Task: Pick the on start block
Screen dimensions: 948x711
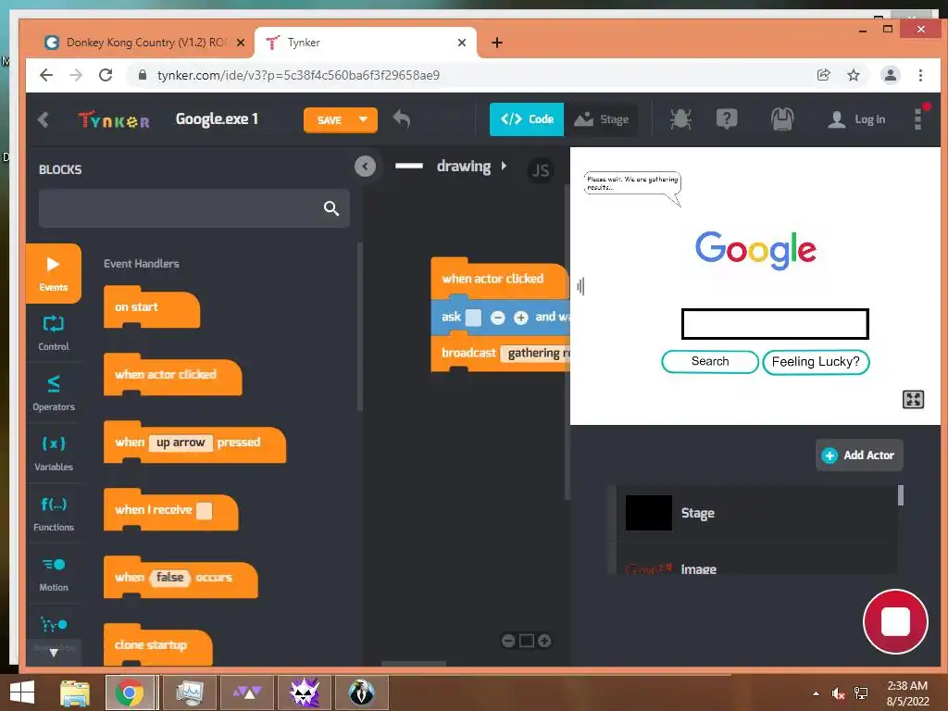Action: coord(151,307)
